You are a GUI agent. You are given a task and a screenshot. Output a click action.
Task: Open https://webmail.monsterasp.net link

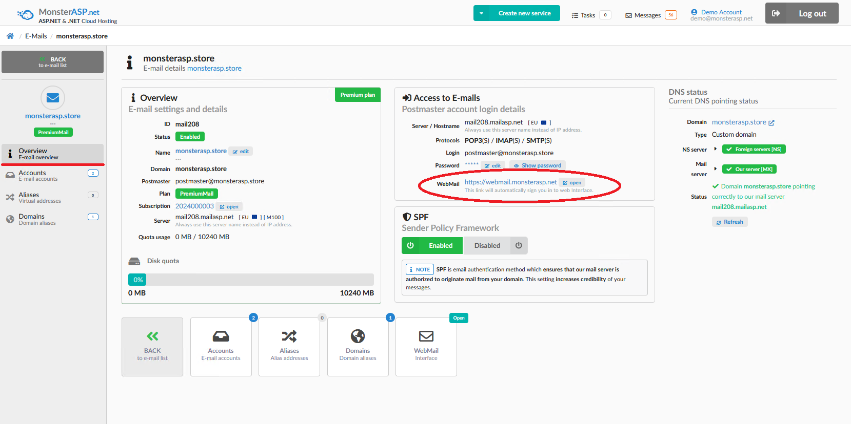pos(510,182)
